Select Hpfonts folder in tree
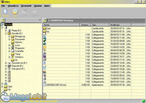This screenshot has height=103, width=146. coord(19,42)
